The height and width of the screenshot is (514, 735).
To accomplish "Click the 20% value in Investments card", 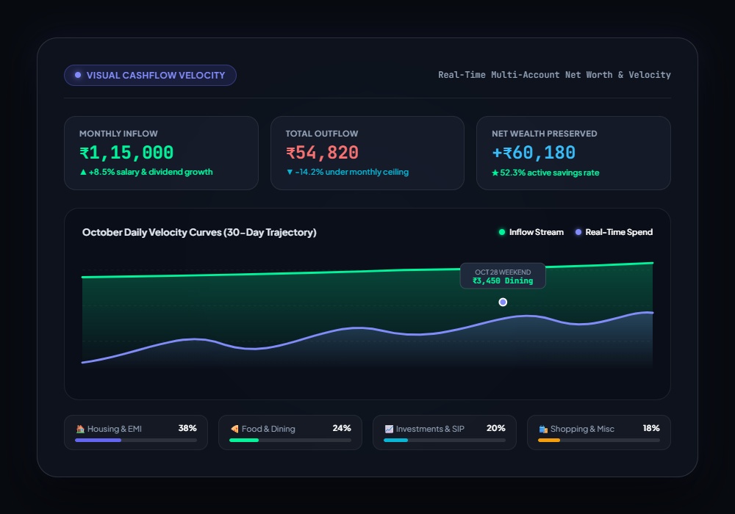I will point(496,428).
